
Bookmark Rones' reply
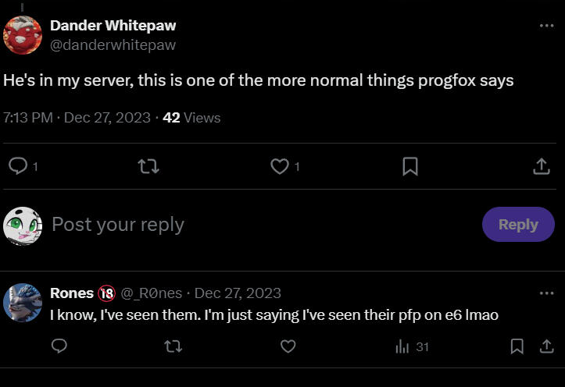[517, 346]
